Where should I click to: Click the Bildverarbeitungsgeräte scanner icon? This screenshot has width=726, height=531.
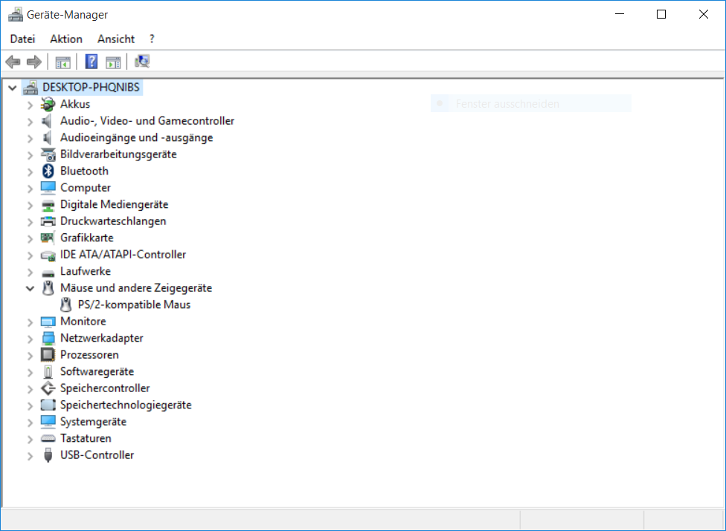[48, 154]
